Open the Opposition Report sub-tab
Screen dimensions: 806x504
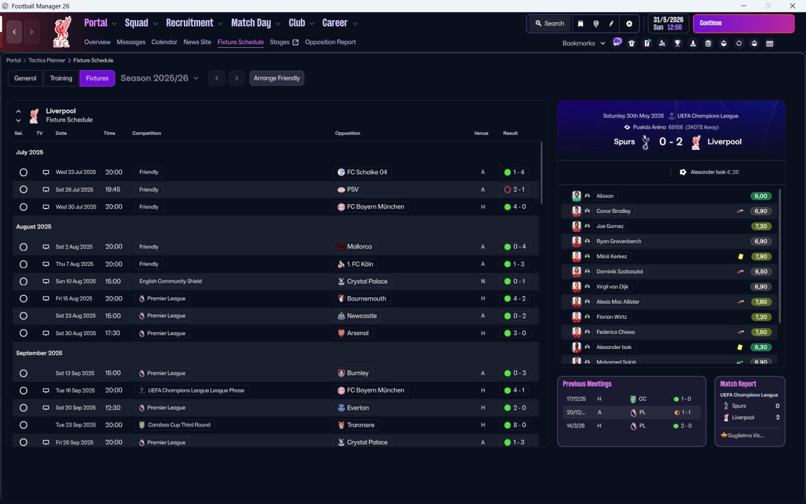[x=331, y=42]
